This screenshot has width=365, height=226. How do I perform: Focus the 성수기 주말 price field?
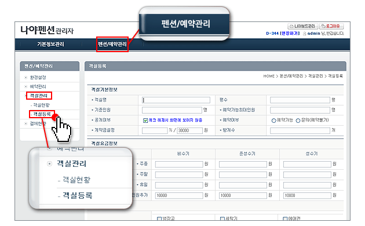point(307,174)
